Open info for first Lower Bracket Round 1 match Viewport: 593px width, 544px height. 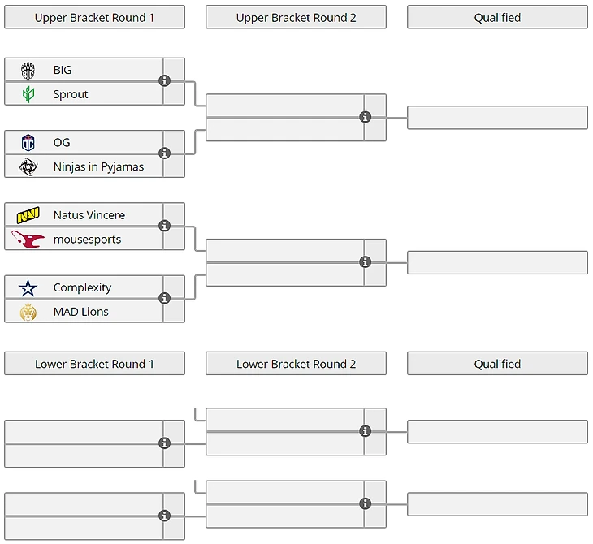(x=165, y=443)
